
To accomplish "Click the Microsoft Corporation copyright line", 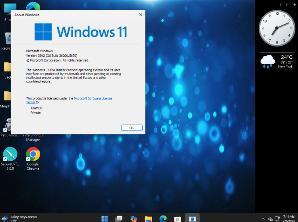I will [x=58, y=60].
